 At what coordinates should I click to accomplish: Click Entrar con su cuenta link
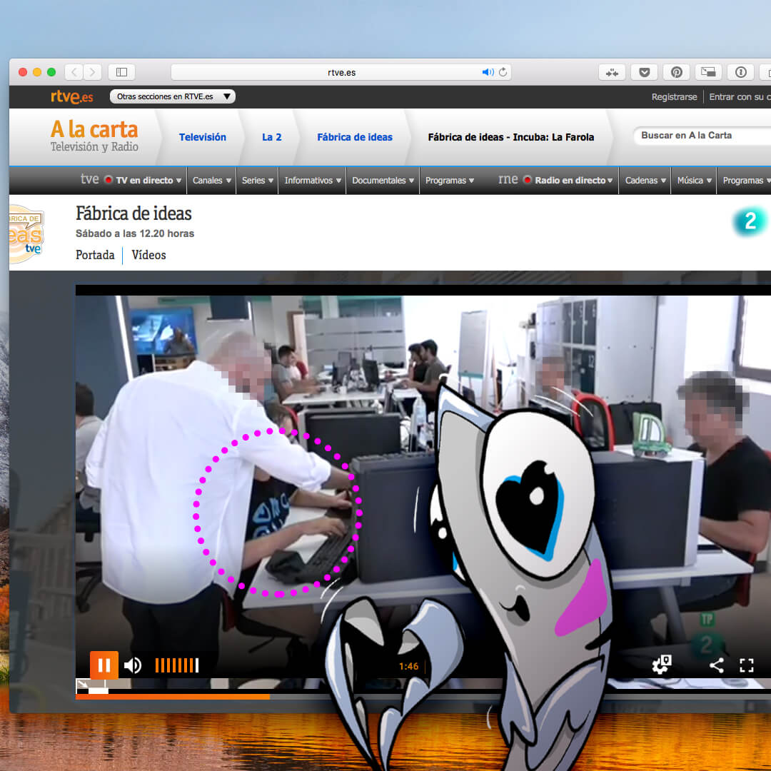click(740, 97)
